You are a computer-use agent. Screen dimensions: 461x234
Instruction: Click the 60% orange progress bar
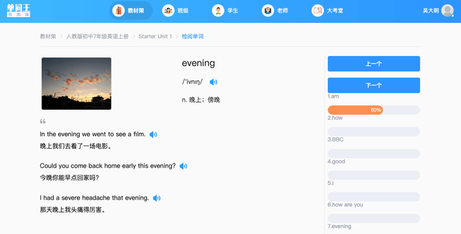click(355, 110)
